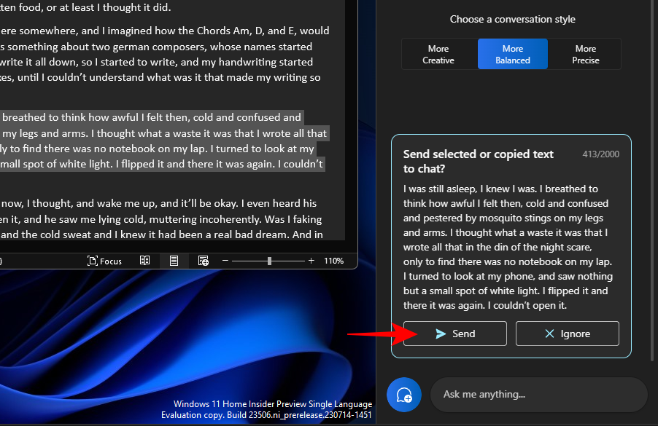Viewport: 658px width, 426px height.
Task: Adjust the zoom slider
Action: coord(271,260)
